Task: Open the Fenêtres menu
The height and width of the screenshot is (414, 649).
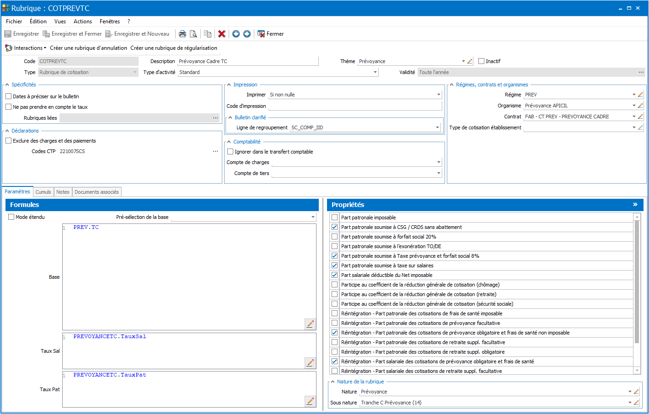Action: tap(110, 21)
